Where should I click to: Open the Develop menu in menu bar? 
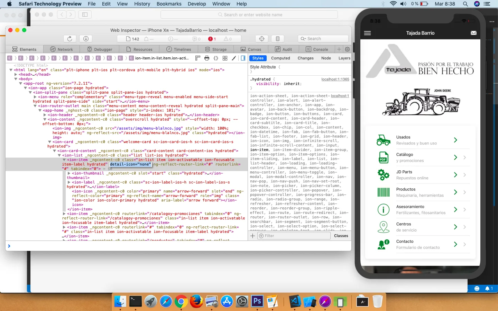(197, 4)
